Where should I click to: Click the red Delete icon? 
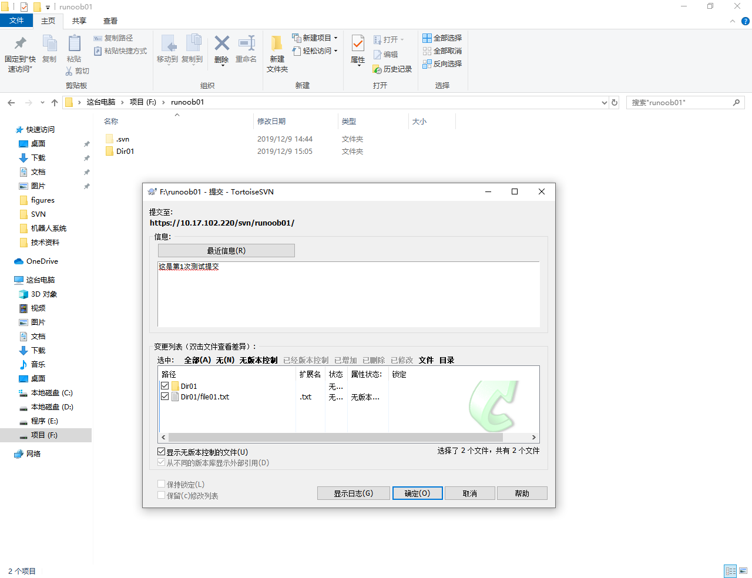[221, 43]
